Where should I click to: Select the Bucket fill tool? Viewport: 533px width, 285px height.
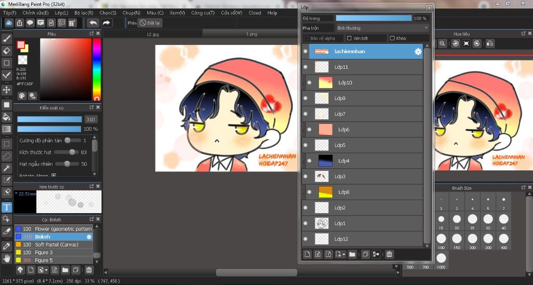(6, 117)
